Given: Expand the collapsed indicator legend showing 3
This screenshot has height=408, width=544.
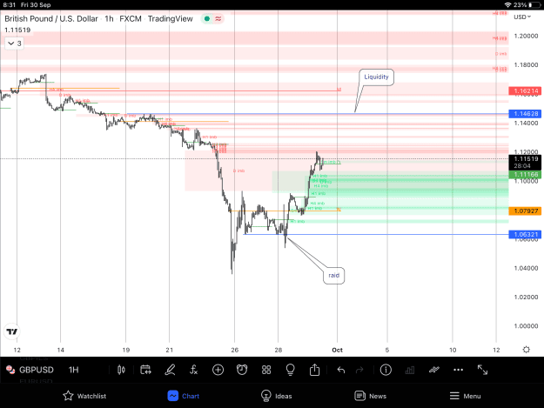Looking at the screenshot, I should (x=15, y=43).
